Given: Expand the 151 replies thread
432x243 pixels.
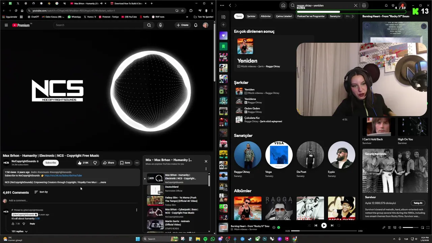Looking at the screenshot, I should click(x=20, y=232).
